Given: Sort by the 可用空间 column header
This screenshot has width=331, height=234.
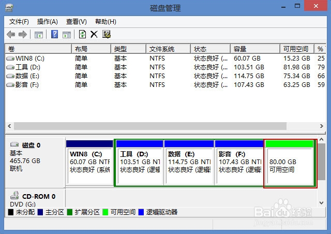Looking at the screenshot, I should pos(297,49).
